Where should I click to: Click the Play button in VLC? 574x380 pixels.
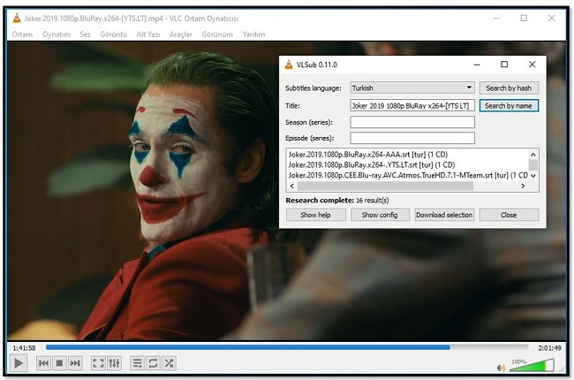coord(19,363)
